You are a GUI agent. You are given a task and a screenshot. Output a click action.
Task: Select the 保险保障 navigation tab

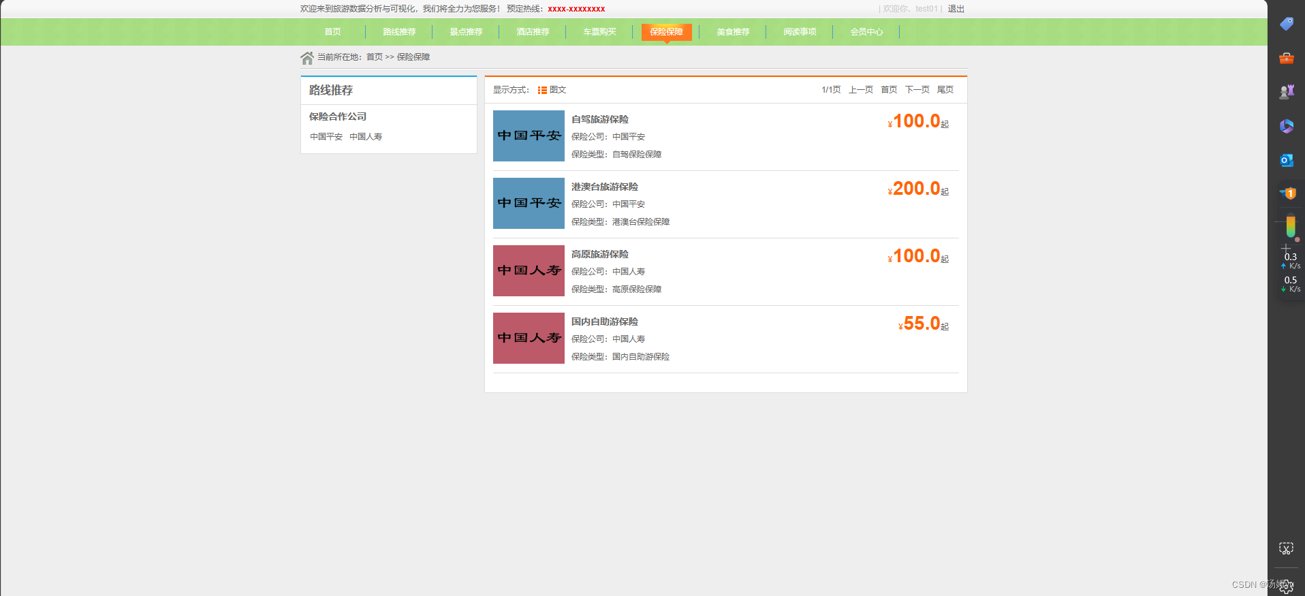click(666, 32)
